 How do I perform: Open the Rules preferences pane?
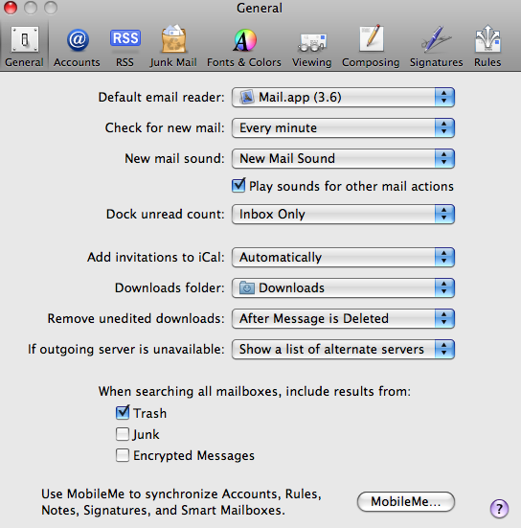(x=487, y=46)
